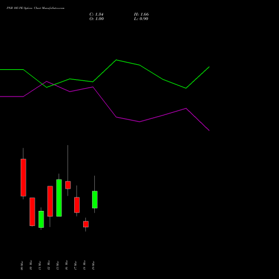Click the high value H: 1.66
The height and width of the screenshot is (279, 279).
[x=141, y=15]
